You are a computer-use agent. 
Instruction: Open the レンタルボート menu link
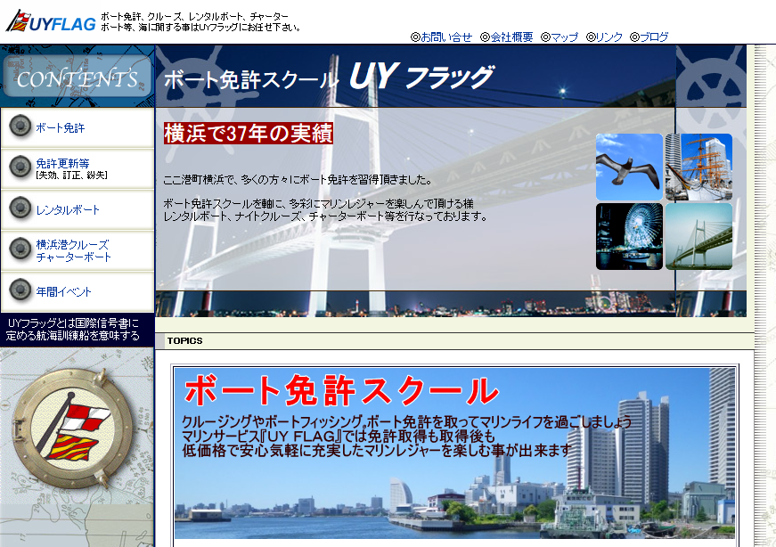click(x=68, y=210)
